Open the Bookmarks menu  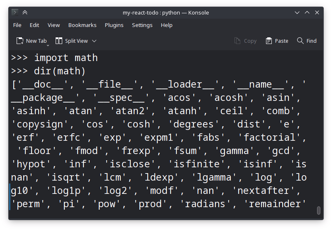click(x=82, y=25)
